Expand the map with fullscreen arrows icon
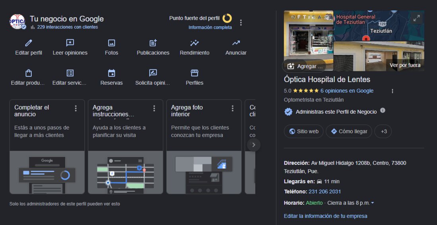Viewport: 437px width, 225px height. (417, 18)
